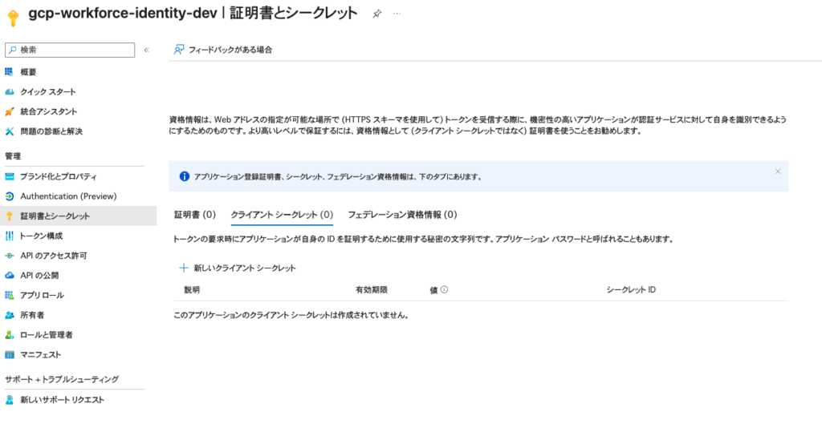Open API の公開 page
Viewport: 822px width, 436px height.
click(39, 276)
